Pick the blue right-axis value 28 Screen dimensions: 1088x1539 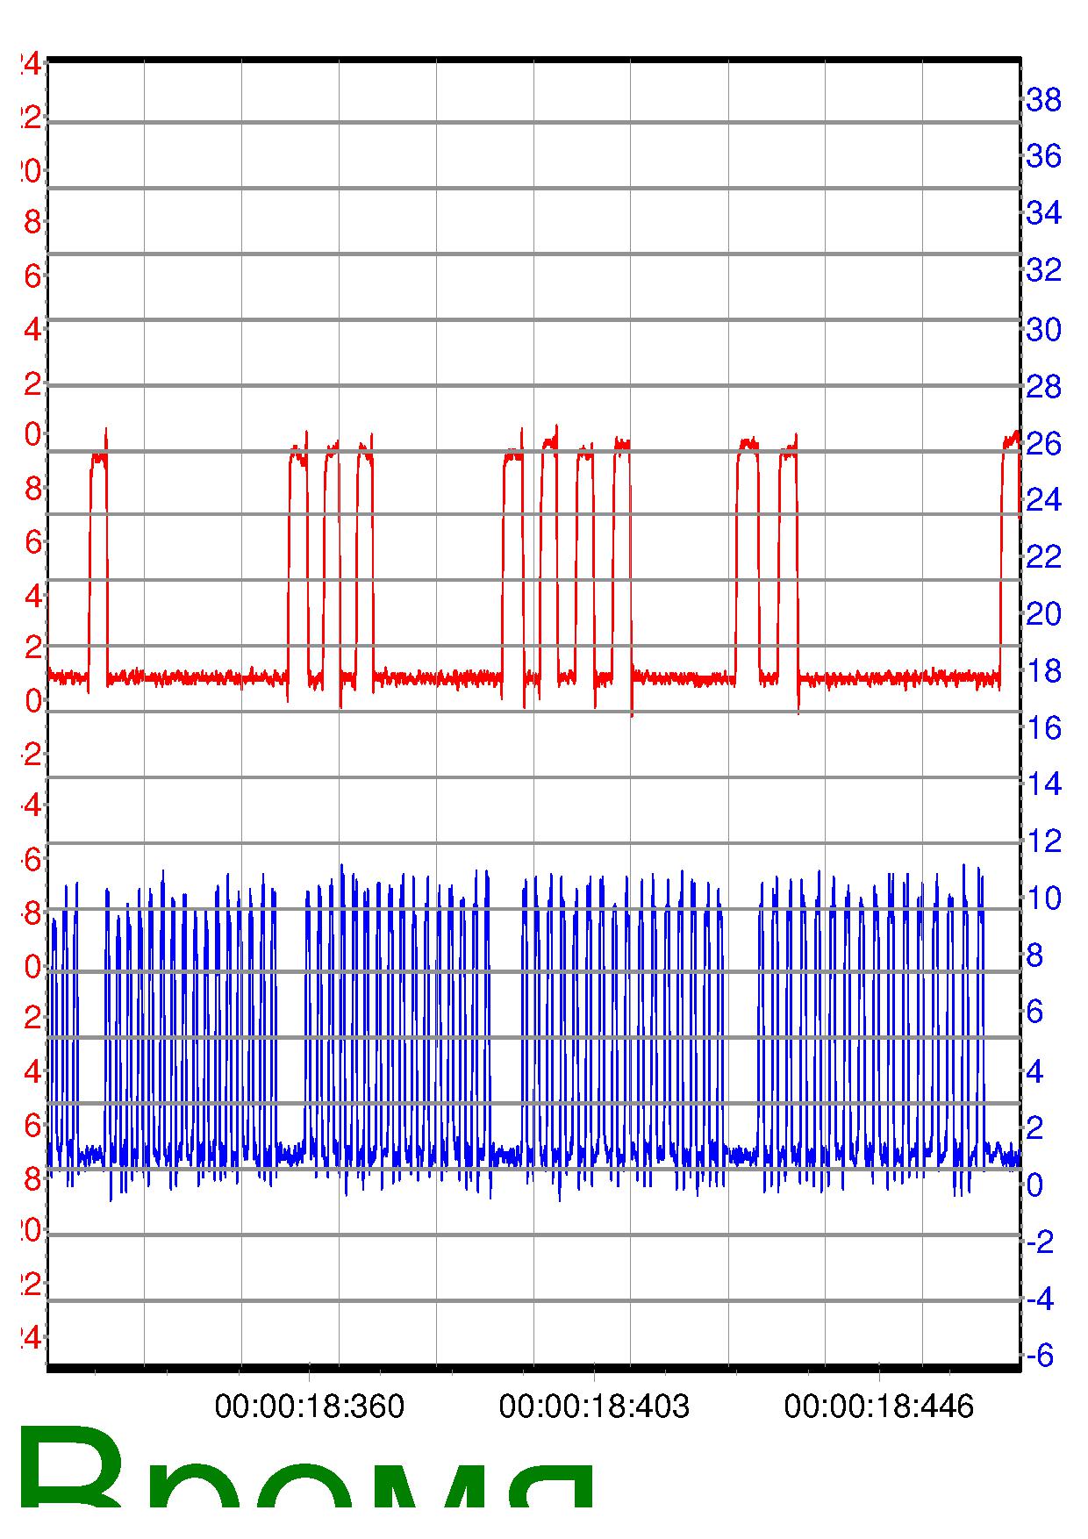[x=1044, y=386]
